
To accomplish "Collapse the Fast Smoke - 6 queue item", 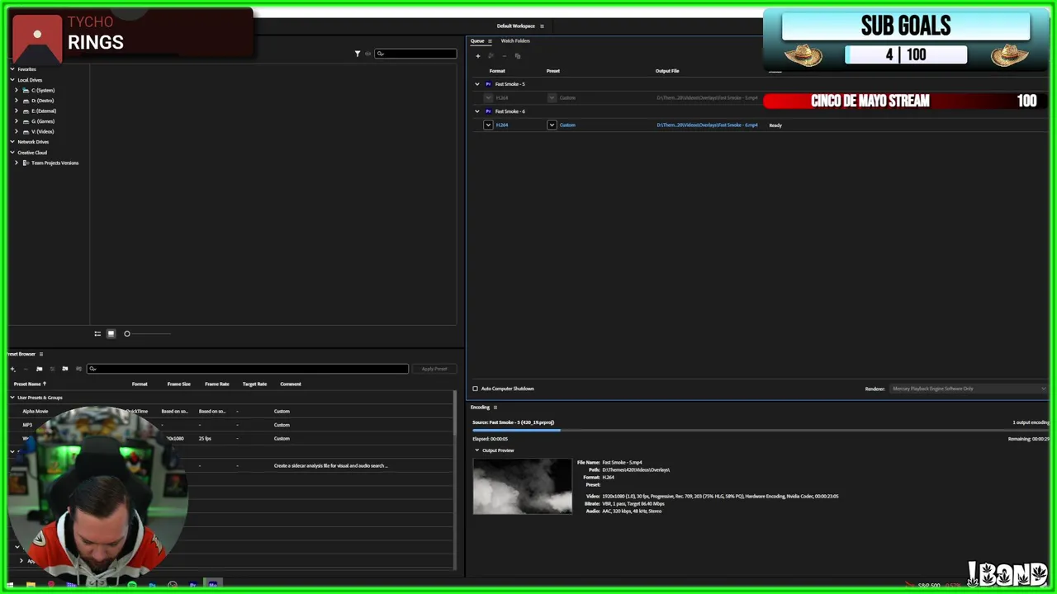I will (x=476, y=111).
